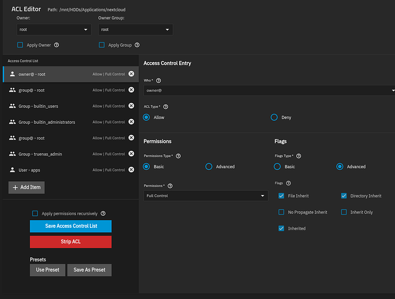Show help for Flags Type
Viewport: 395px width, 299px height.
click(299, 156)
